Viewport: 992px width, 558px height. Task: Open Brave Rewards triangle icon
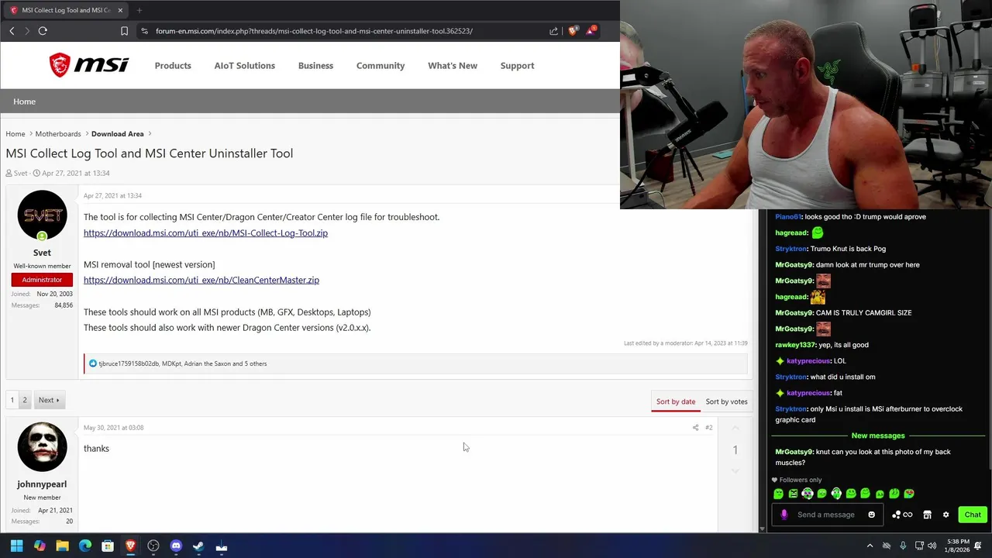[x=592, y=31]
